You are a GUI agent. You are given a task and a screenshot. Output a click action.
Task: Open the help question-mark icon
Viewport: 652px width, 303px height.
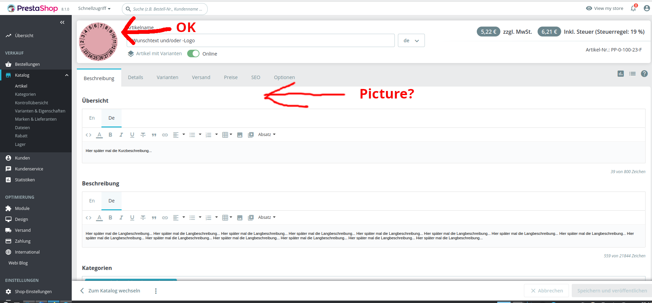(x=644, y=74)
